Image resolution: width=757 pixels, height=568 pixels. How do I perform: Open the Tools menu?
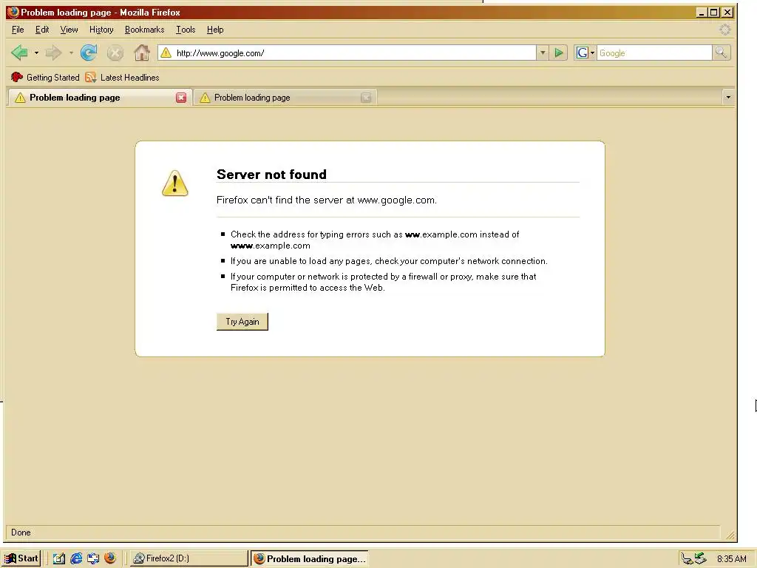186,30
